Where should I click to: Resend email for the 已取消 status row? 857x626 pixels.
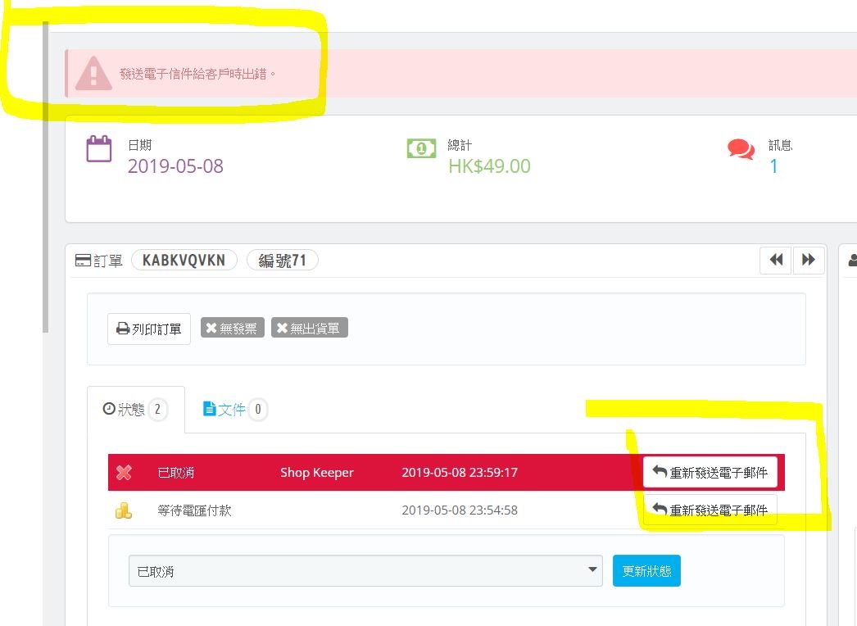(x=710, y=473)
